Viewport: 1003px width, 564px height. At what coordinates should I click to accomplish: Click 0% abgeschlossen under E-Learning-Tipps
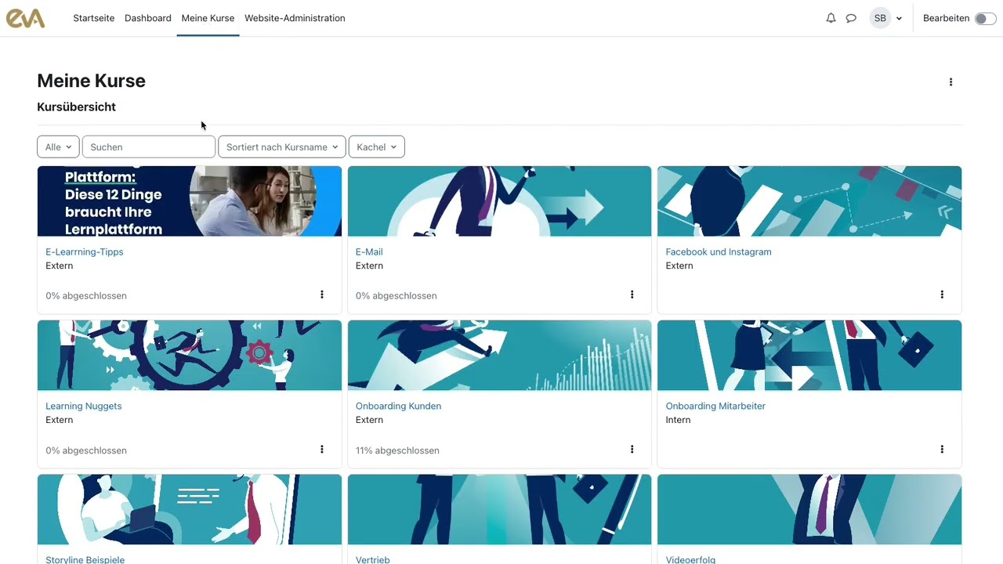pos(86,295)
